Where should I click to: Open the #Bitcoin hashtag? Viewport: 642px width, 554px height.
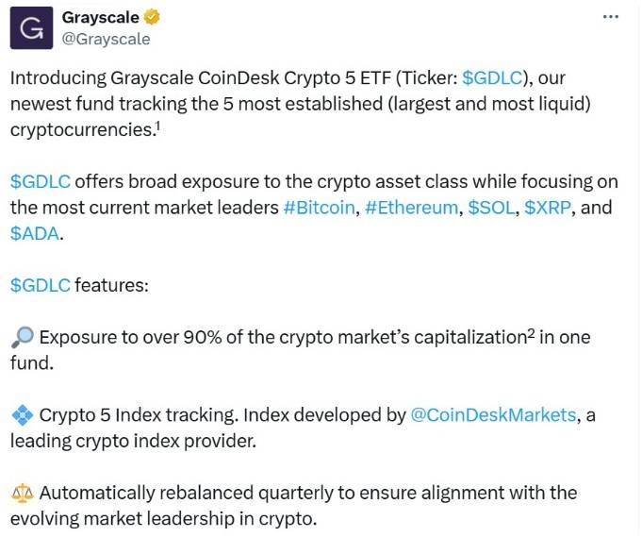(x=319, y=208)
